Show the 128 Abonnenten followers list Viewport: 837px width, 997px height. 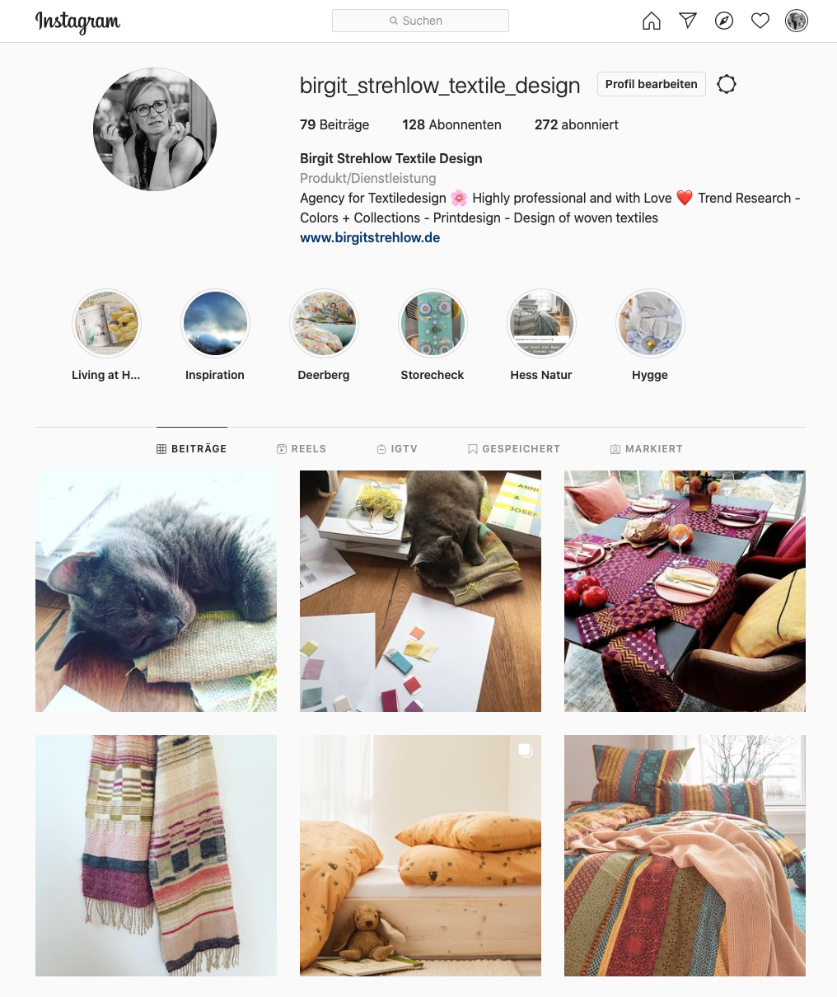451,124
